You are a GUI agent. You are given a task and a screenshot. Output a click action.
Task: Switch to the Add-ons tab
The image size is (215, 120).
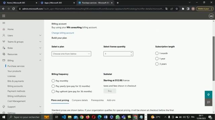tap(111, 100)
